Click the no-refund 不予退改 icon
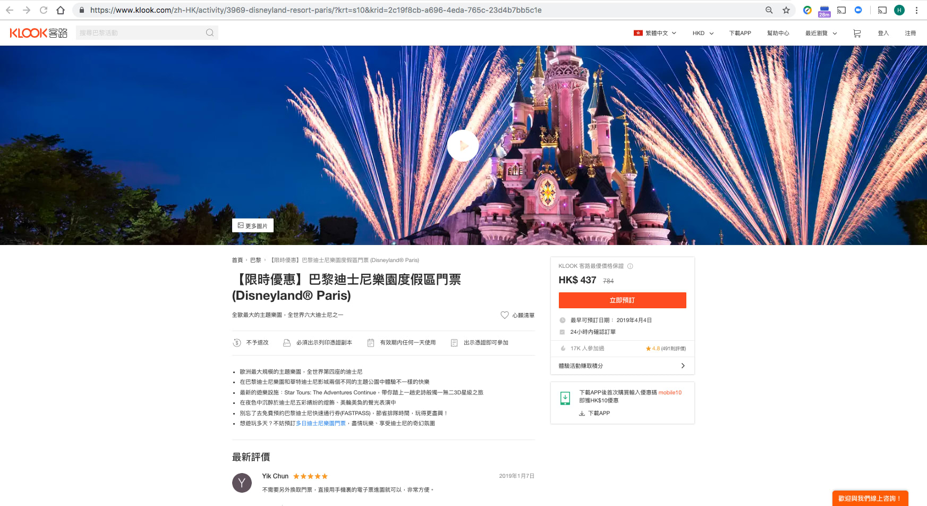Screen dimensions: 927x506 pyautogui.click(x=237, y=343)
